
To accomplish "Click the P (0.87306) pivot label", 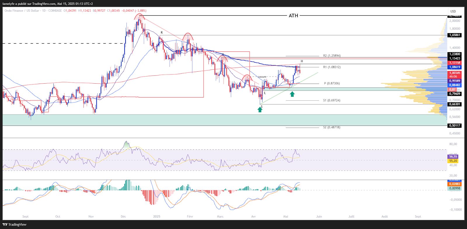I will (x=332, y=83).
